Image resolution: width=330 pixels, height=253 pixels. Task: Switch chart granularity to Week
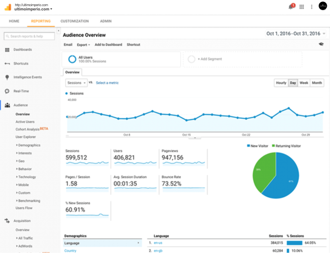[304, 83]
